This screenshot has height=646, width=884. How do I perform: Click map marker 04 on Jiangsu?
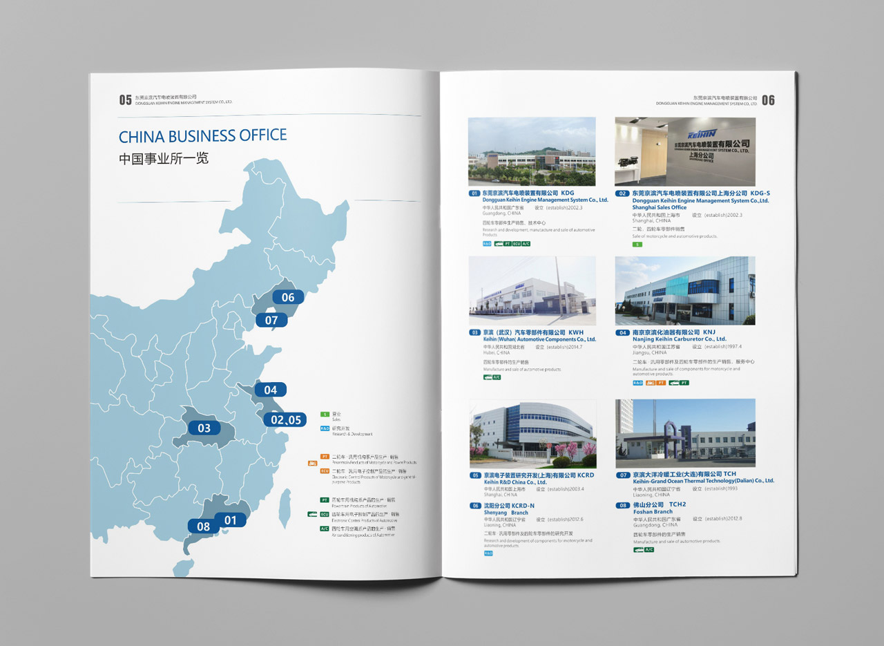(270, 390)
